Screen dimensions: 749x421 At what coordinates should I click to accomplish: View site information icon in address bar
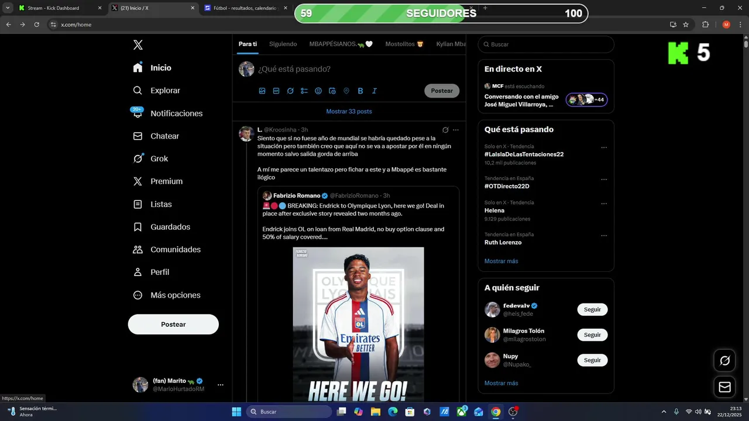coord(53,25)
